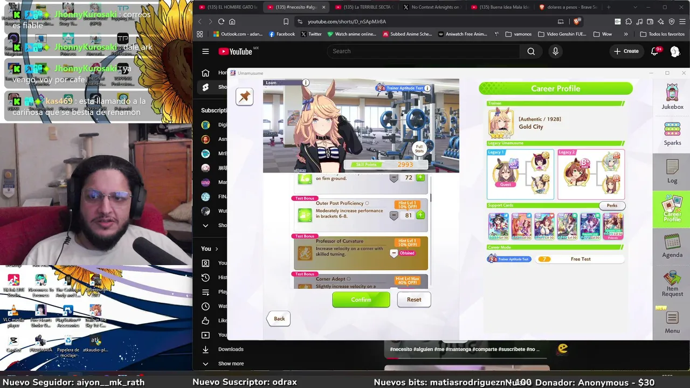690x388 pixels.
Task: Open the YouTube guide hamburger menu
Action: (x=205, y=51)
